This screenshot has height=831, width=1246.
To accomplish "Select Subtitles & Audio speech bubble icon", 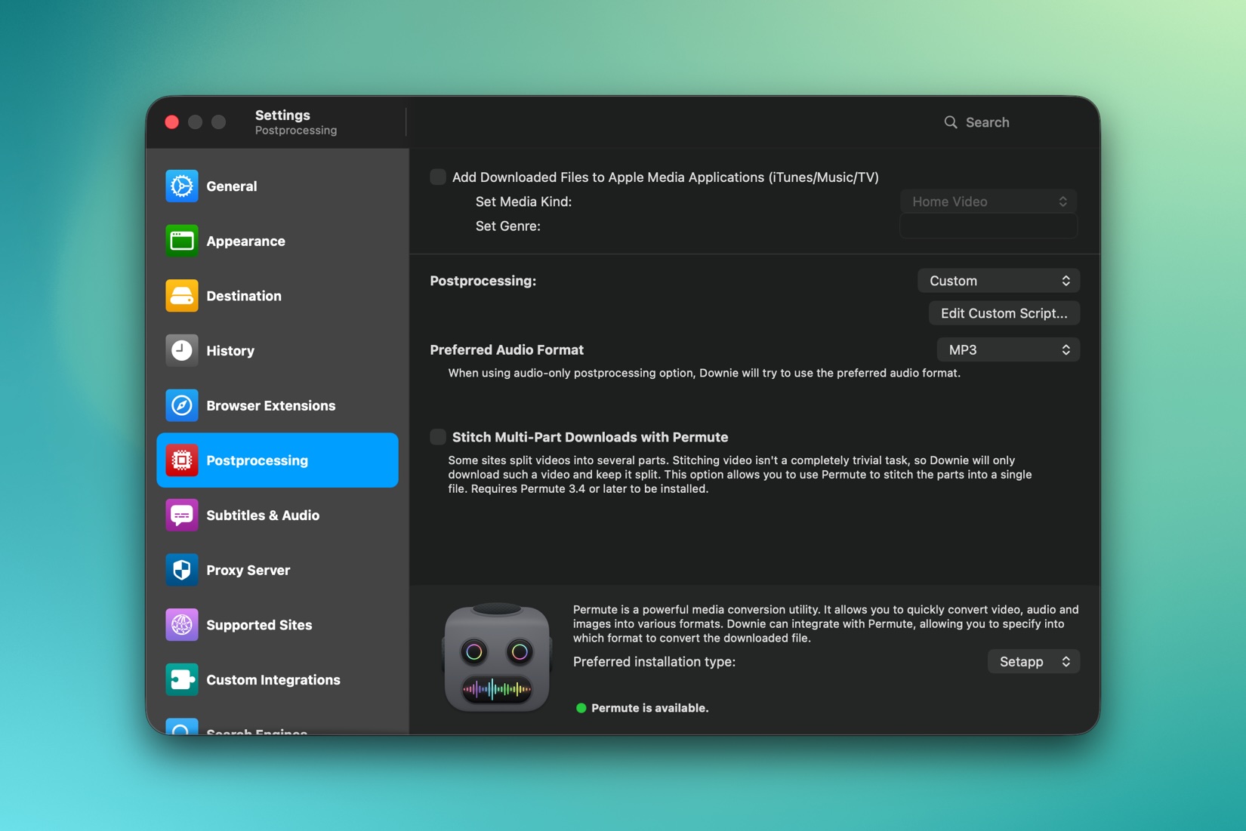I will click(x=182, y=516).
